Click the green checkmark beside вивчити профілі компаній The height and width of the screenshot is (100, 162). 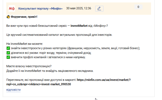point(8,57)
